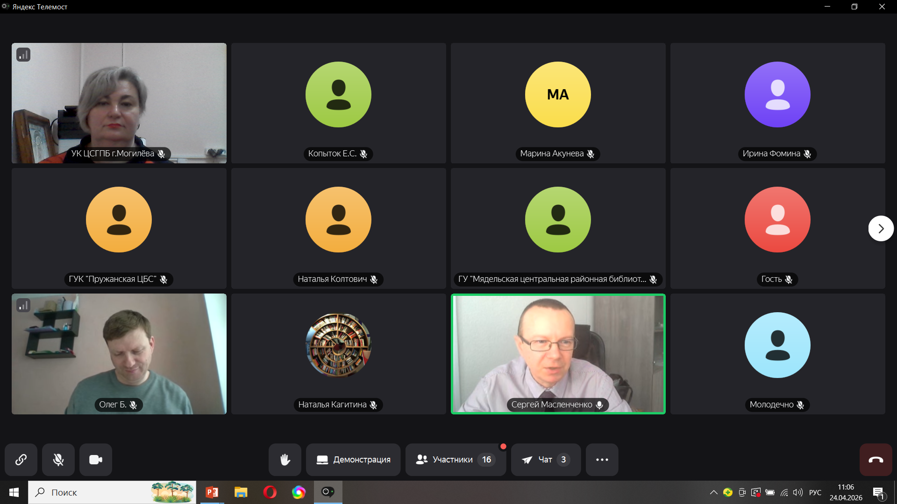Image resolution: width=897 pixels, height=504 pixels.
Task: Show hidden tray icons chevron
Action: point(713,492)
